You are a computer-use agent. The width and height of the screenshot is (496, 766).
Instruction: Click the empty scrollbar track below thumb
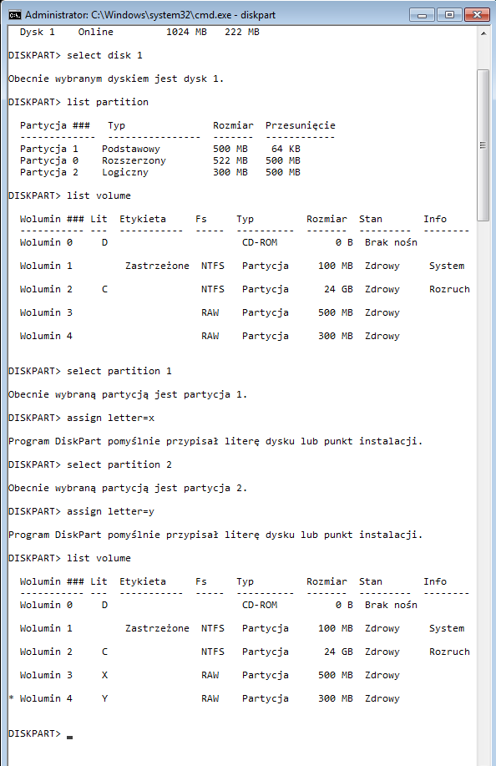coord(483,489)
